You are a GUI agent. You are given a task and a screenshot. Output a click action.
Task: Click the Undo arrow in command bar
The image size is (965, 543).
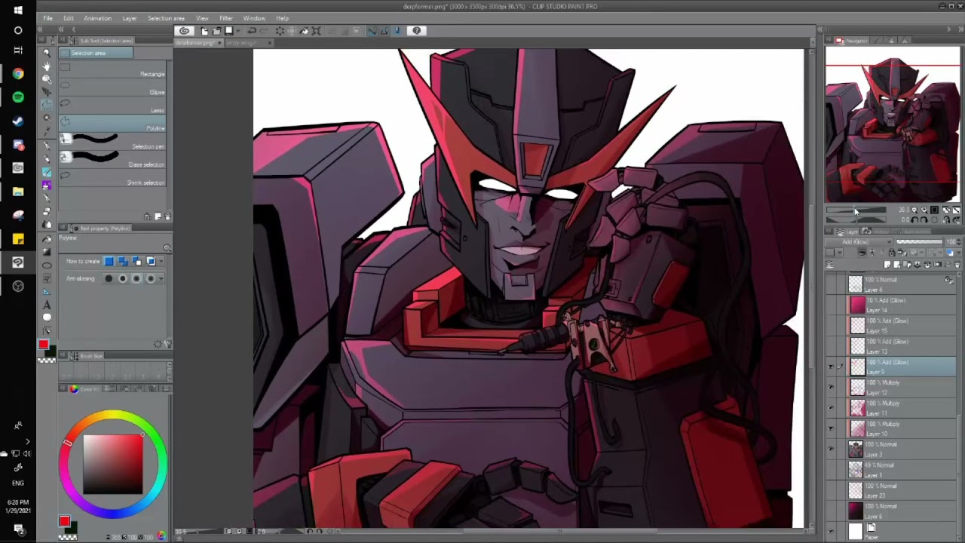click(252, 31)
